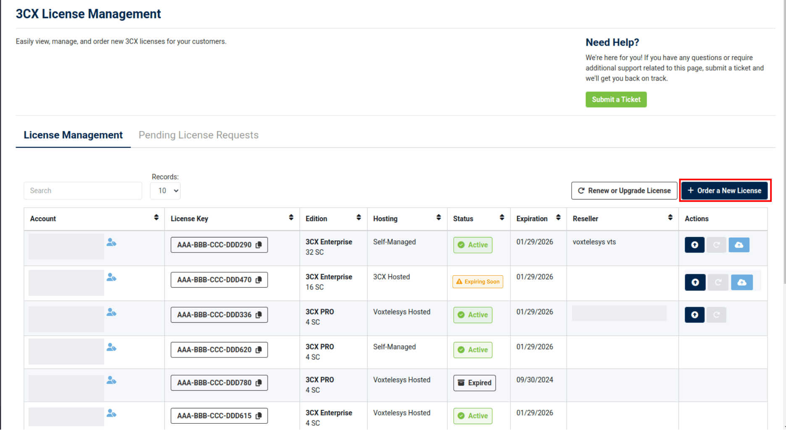Screen dimensions: 786x430
Task: Click Active status badge for DDD290
Action: click(x=473, y=245)
